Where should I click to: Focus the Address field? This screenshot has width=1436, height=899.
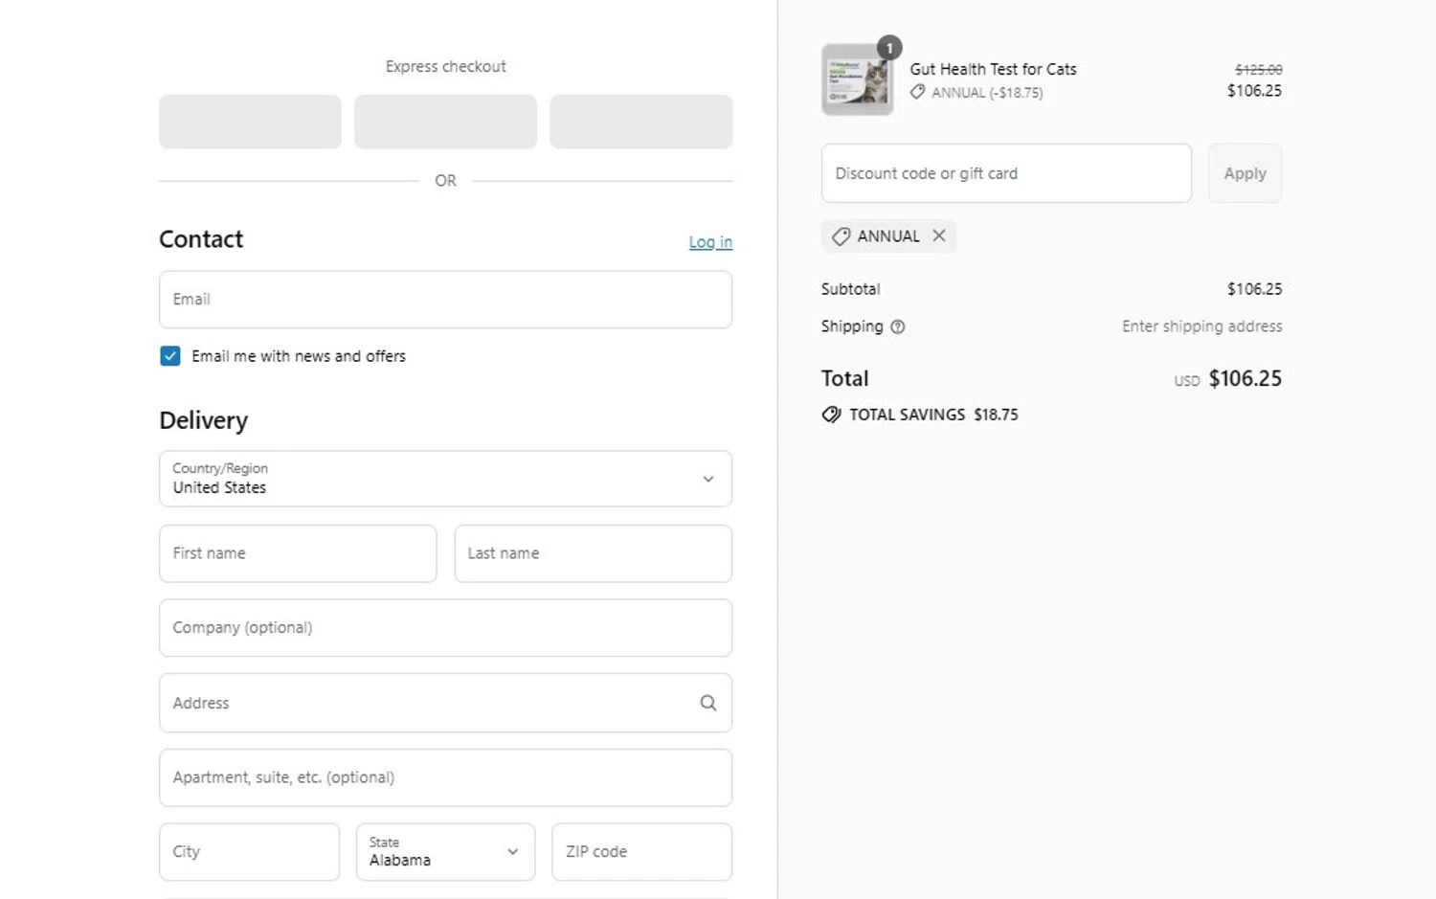[x=445, y=703]
